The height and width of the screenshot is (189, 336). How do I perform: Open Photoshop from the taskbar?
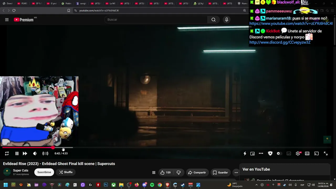106,185
